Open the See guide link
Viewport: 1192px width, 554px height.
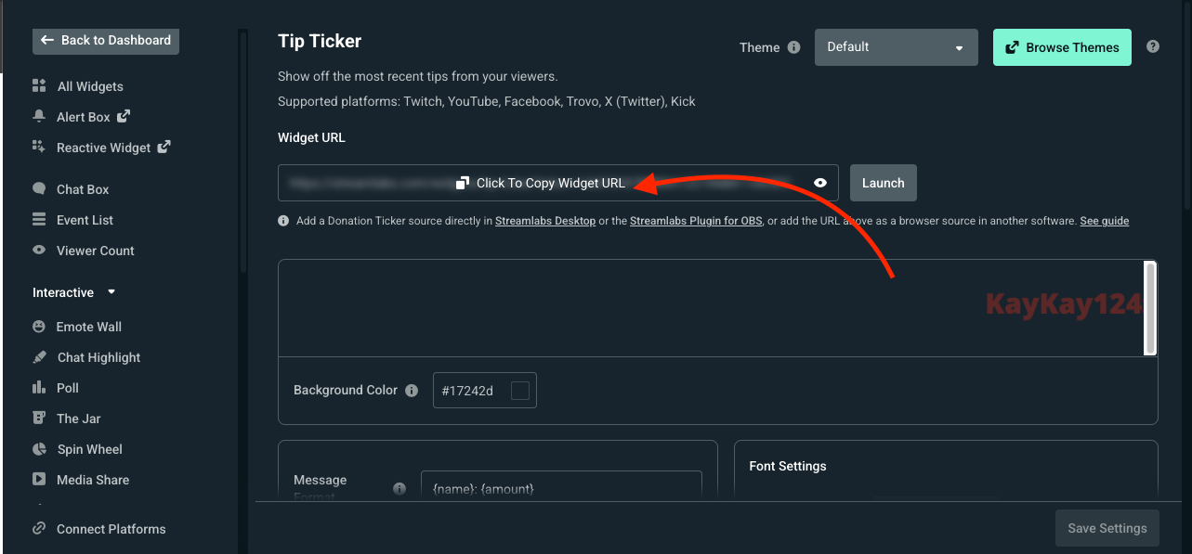point(1104,220)
